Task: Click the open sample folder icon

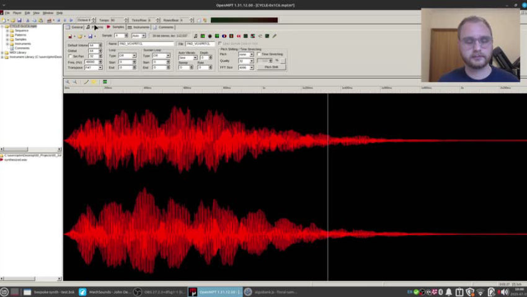Action: [79, 36]
